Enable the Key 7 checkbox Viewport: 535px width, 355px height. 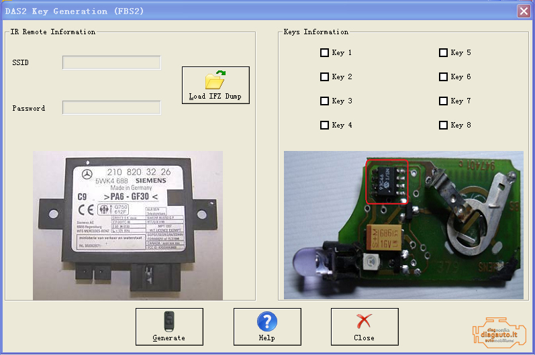pos(443,101)
